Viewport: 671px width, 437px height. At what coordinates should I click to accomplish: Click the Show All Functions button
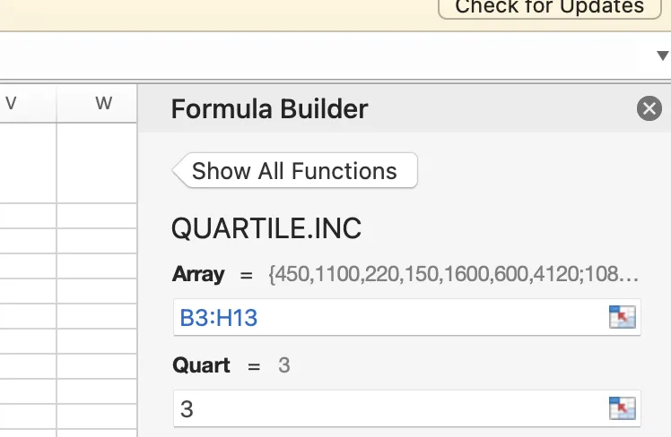[294, 171]
